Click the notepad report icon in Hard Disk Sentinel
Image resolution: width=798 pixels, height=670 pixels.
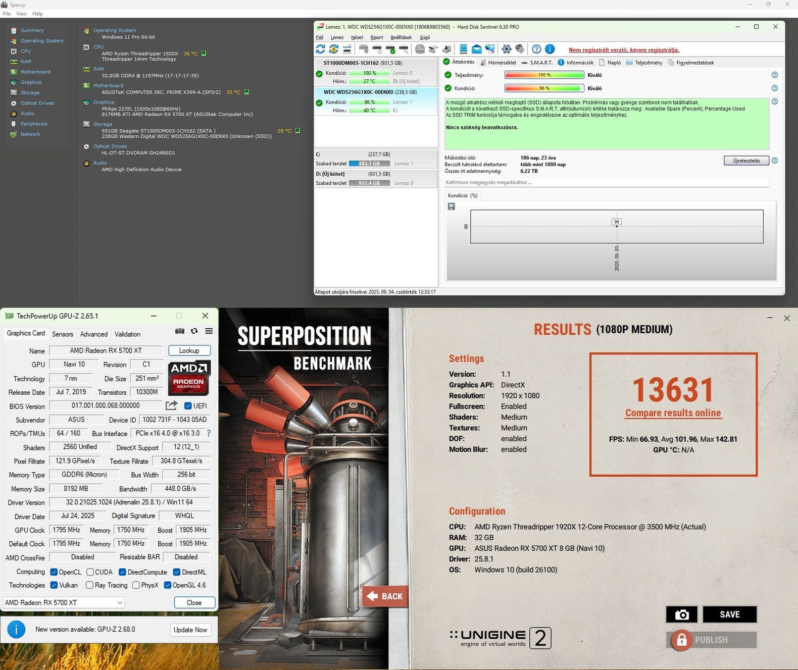(463, 49)
